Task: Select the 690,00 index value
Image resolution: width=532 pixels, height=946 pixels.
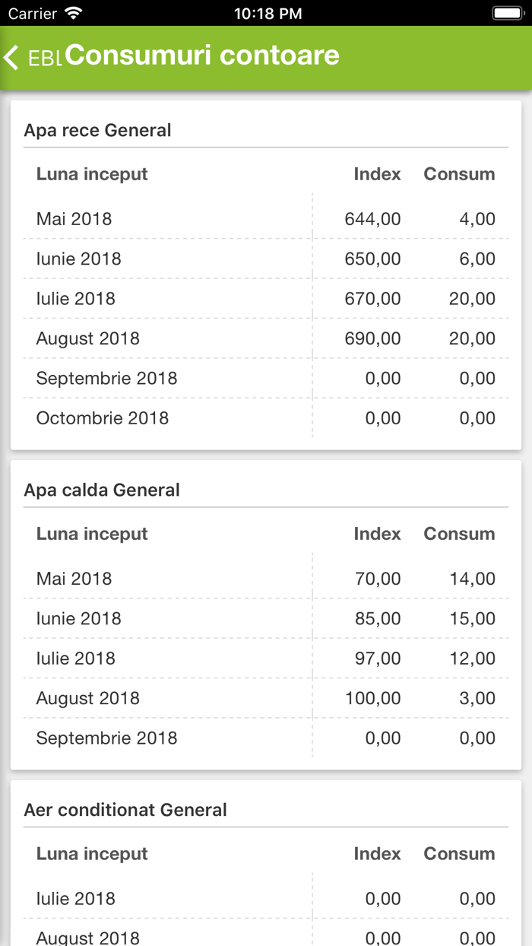Action: [372, 338]
